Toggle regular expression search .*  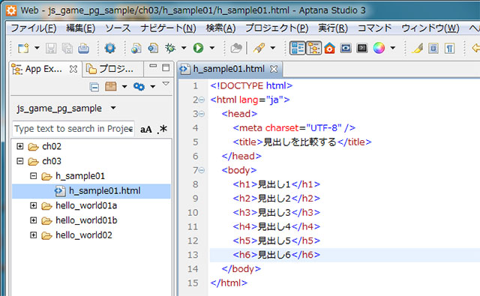[x=162, y=129]
